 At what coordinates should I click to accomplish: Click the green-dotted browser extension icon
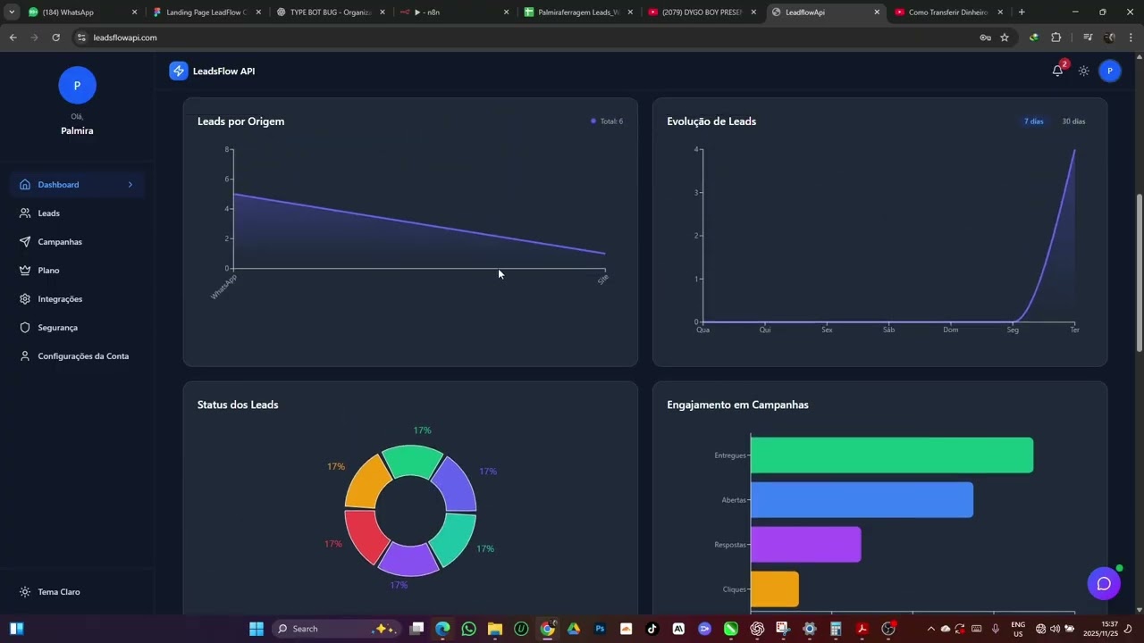click(x=1034, y=38)
